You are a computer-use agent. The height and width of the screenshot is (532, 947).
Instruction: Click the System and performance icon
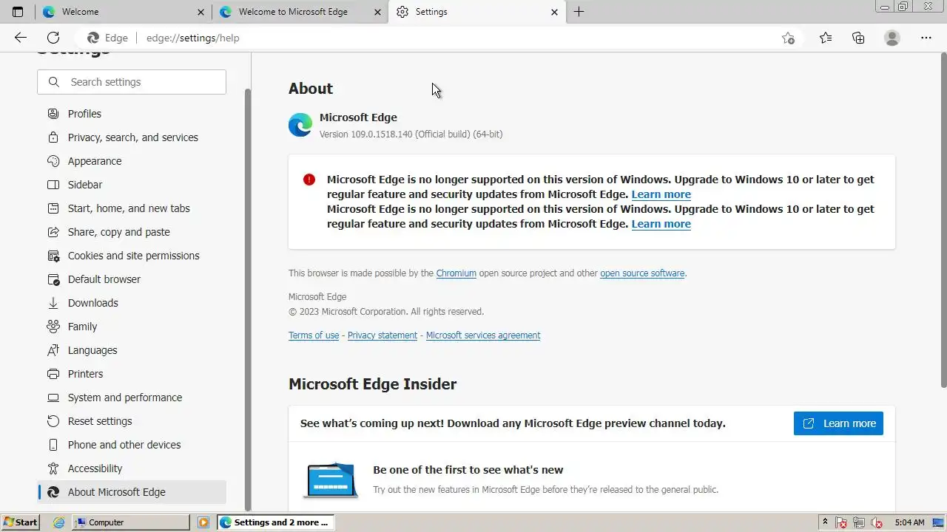coord(53,398)
